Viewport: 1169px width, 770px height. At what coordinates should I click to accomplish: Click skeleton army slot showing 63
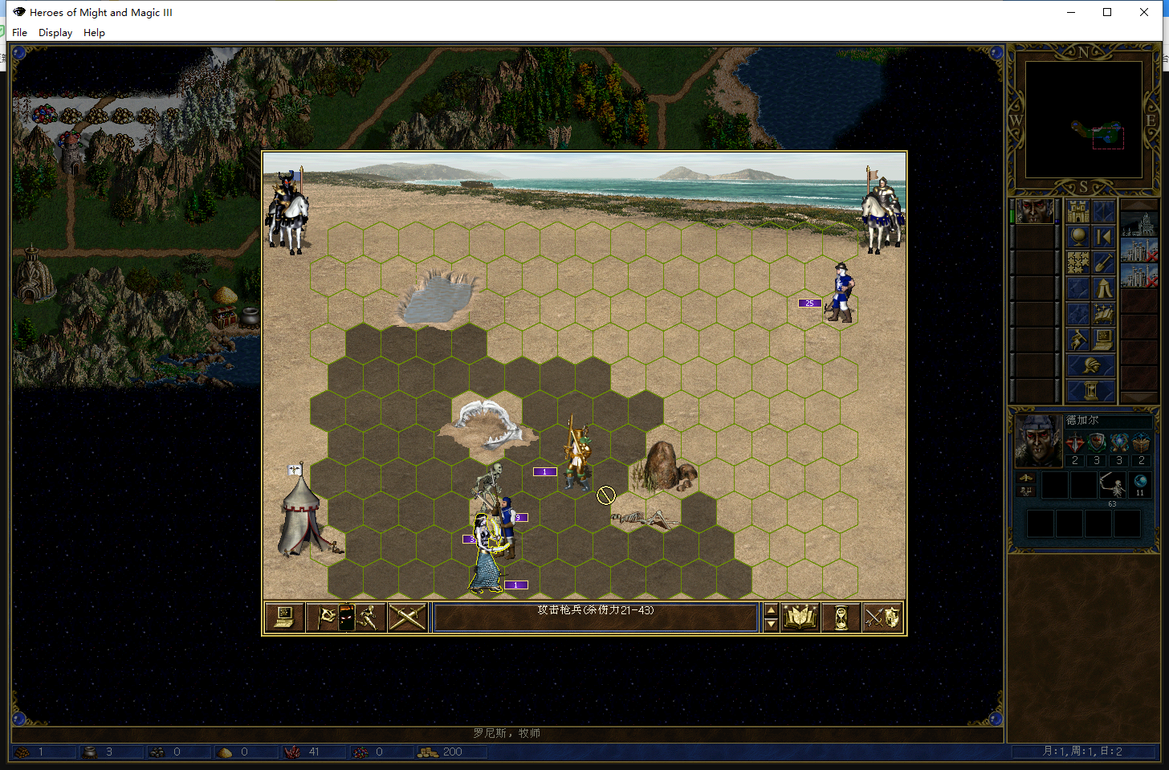(1112, 486)
